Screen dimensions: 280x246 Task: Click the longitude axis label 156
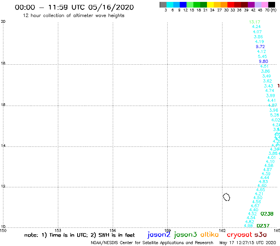113,230
